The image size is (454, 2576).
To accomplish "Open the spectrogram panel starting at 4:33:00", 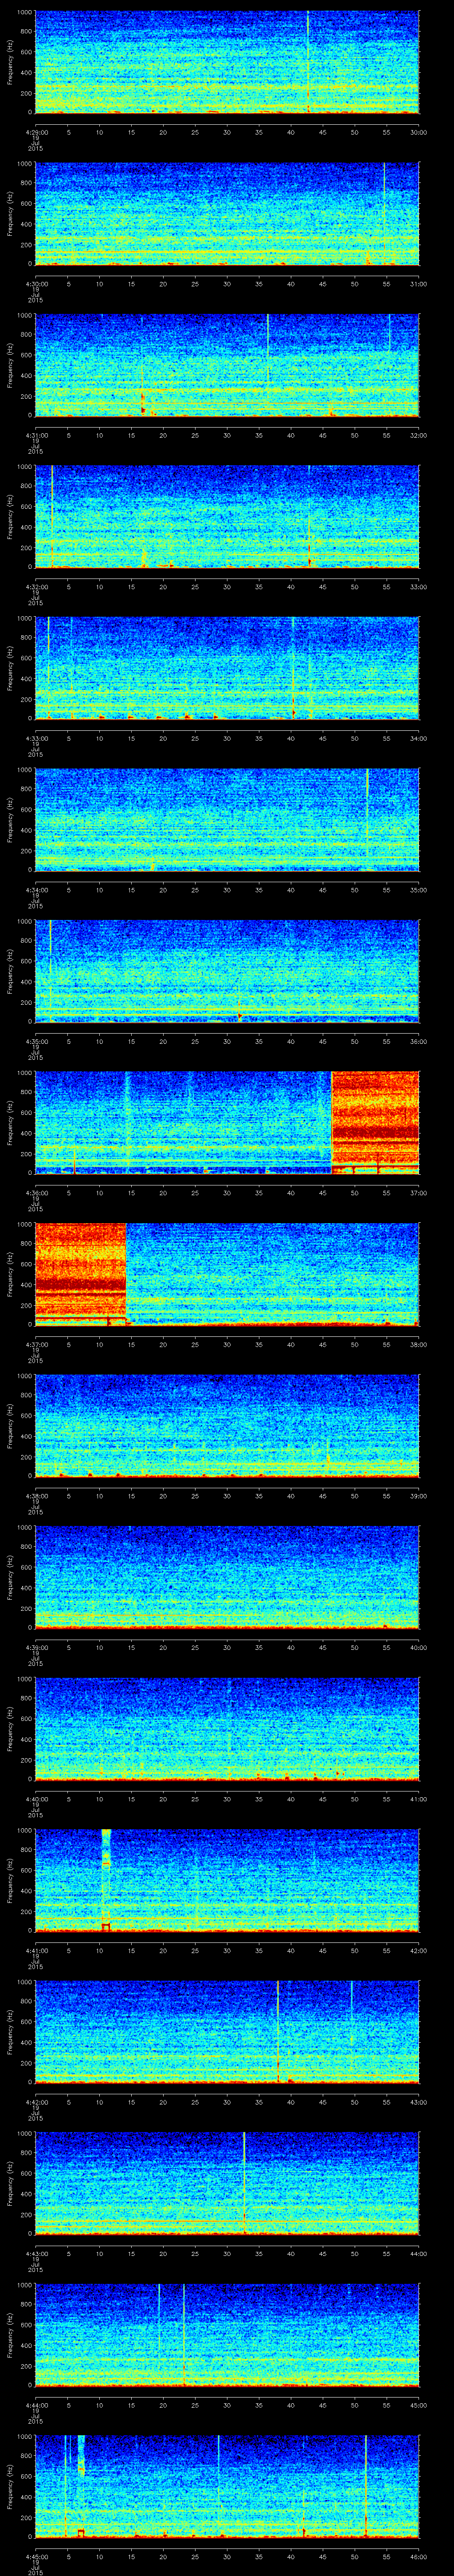I will tap(227, 668).
